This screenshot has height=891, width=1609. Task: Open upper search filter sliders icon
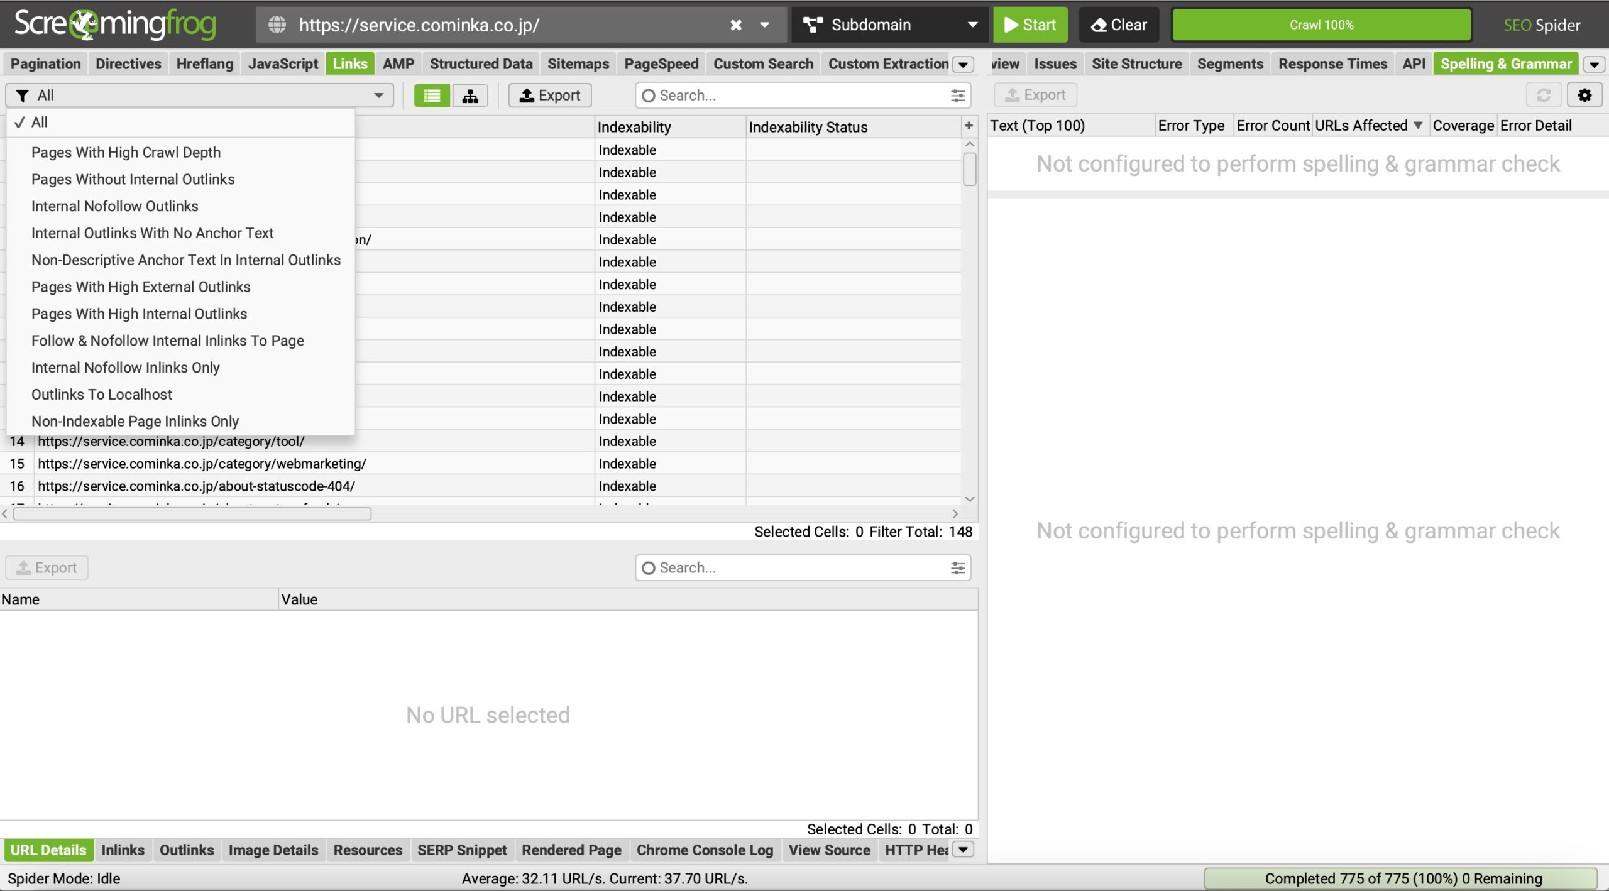[x=957, y=96]
